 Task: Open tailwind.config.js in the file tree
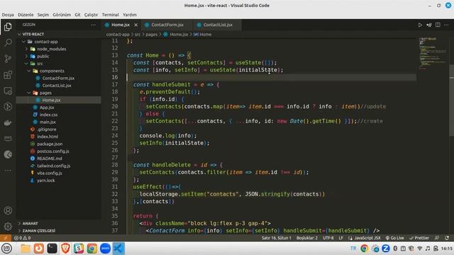coord(58,166)
